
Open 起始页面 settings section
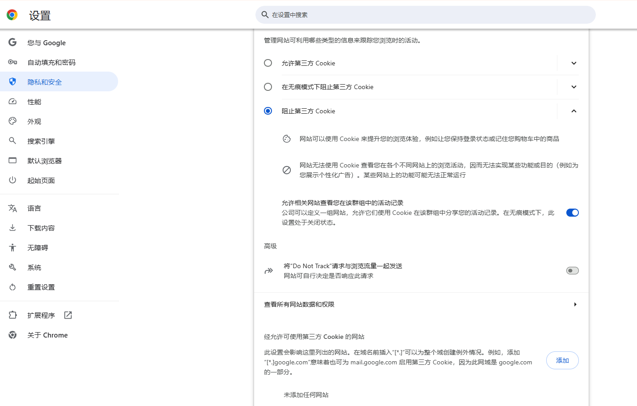click(59, 180)
